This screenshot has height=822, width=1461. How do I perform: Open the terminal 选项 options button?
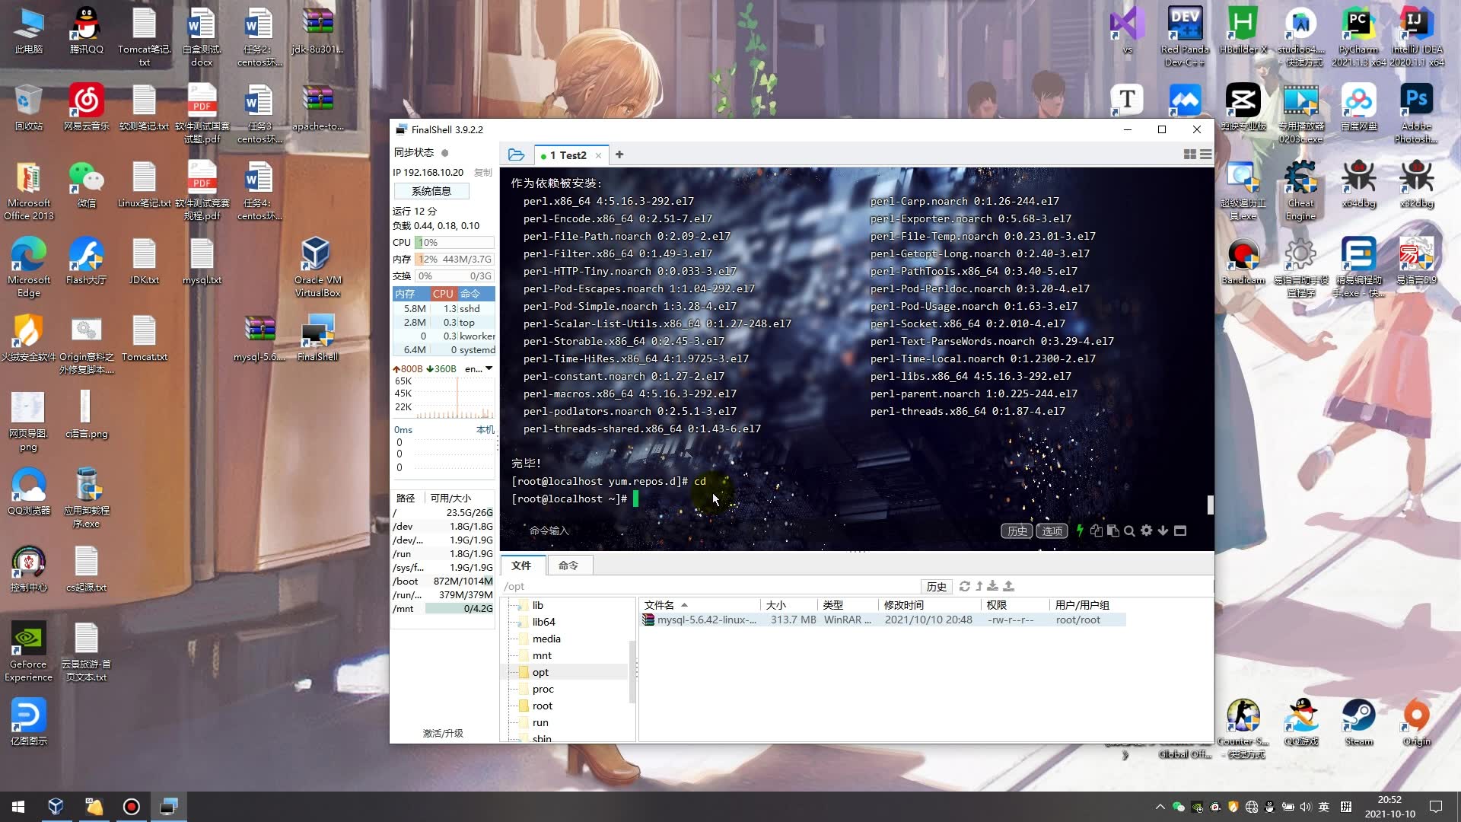(1052, 530)
